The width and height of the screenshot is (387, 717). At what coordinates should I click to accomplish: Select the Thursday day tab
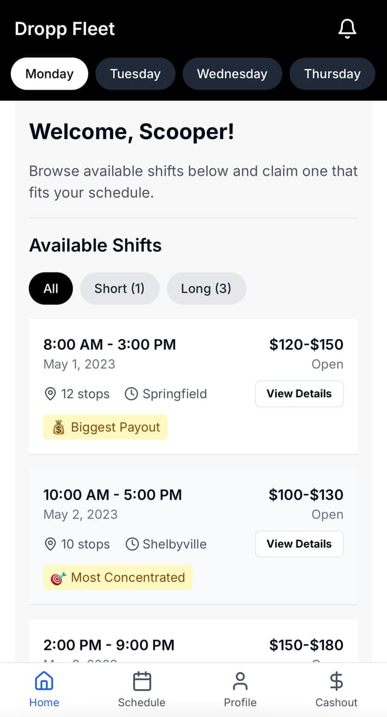tap(332, 73)
